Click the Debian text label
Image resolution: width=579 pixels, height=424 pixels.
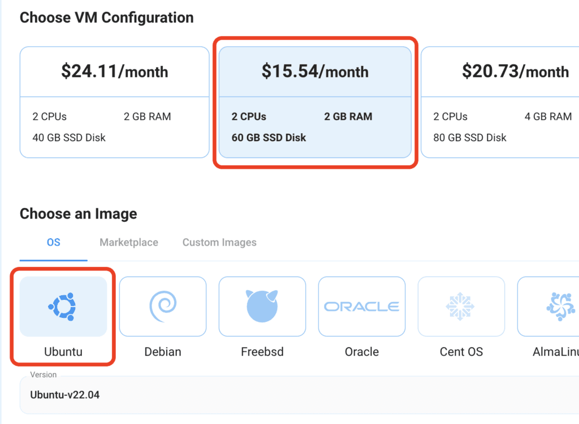pyautogui.click(x=163, y=352)
